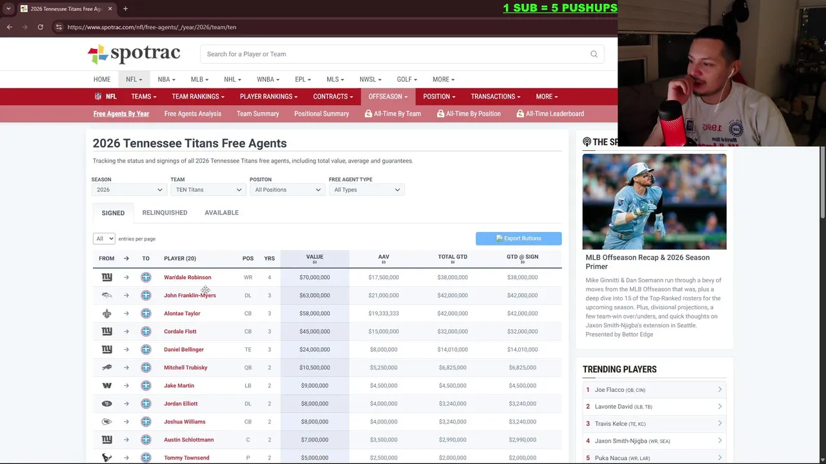Switch to the RELINQUISHED tab
This screenshot has height=464, width=826.
pos(165,213)
